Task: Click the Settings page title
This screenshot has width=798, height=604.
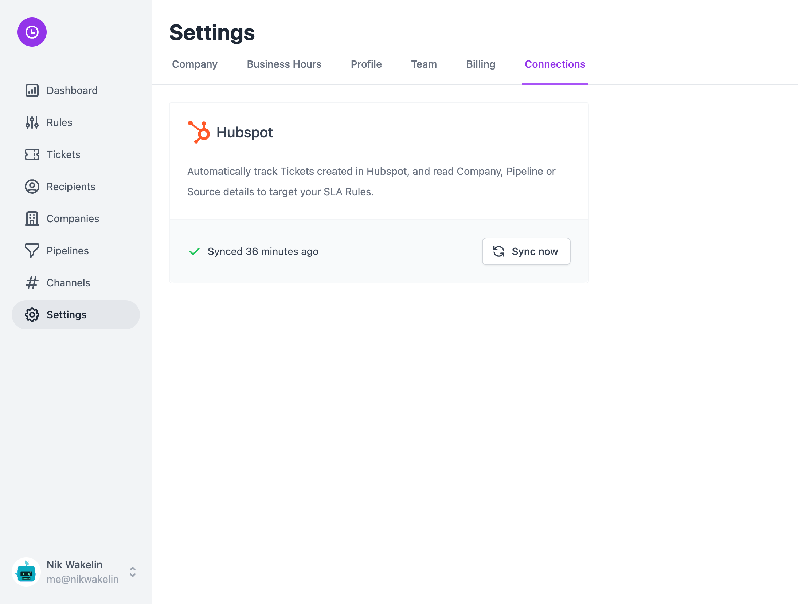Action: [212, 32]
